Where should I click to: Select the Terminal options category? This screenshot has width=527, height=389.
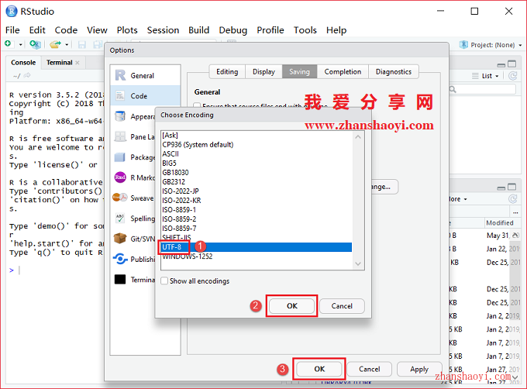[134, 280]
